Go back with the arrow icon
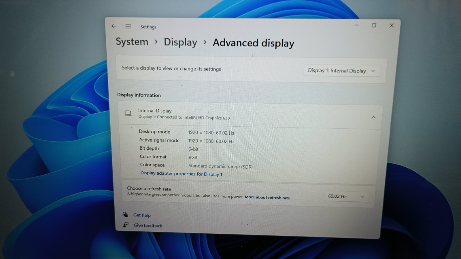 pos(114,26)
